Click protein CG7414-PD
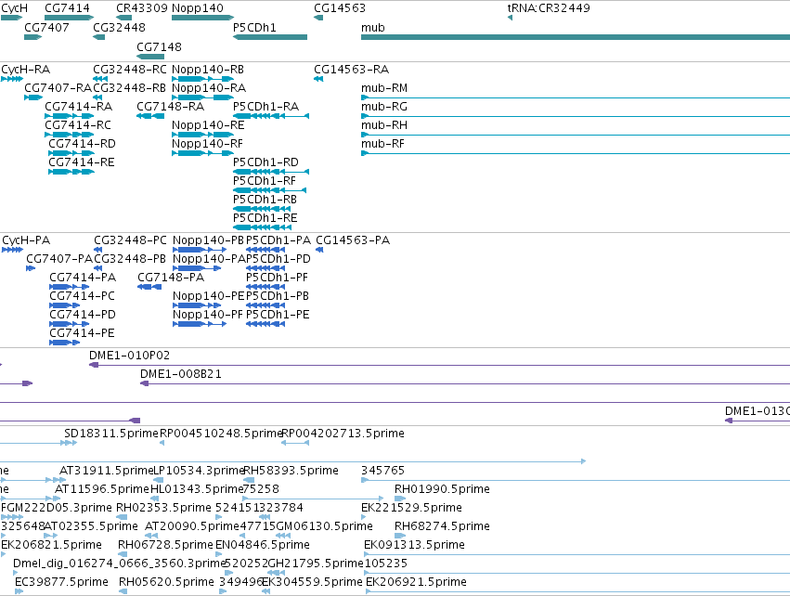This screenshot has width=790, height=596. point(83,315)
